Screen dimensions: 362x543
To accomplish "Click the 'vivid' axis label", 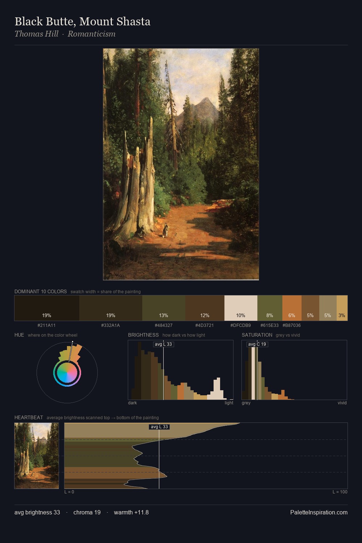I will click(342, 403).
